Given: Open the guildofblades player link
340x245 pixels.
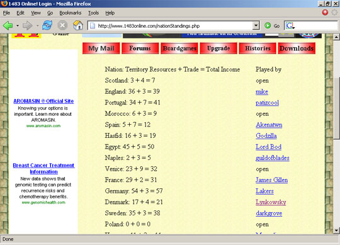Looking at the screenshot, I should pos(273,158).
